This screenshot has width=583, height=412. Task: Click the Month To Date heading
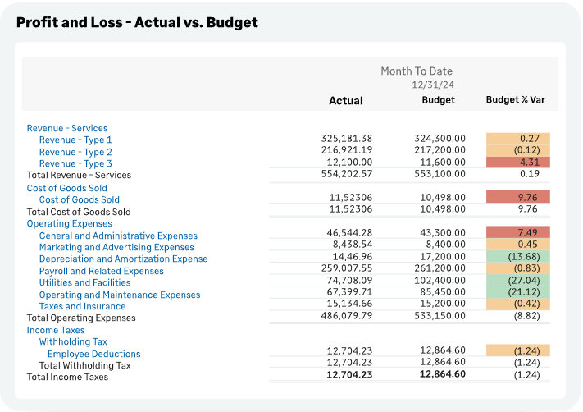click(x=417, y=71)
